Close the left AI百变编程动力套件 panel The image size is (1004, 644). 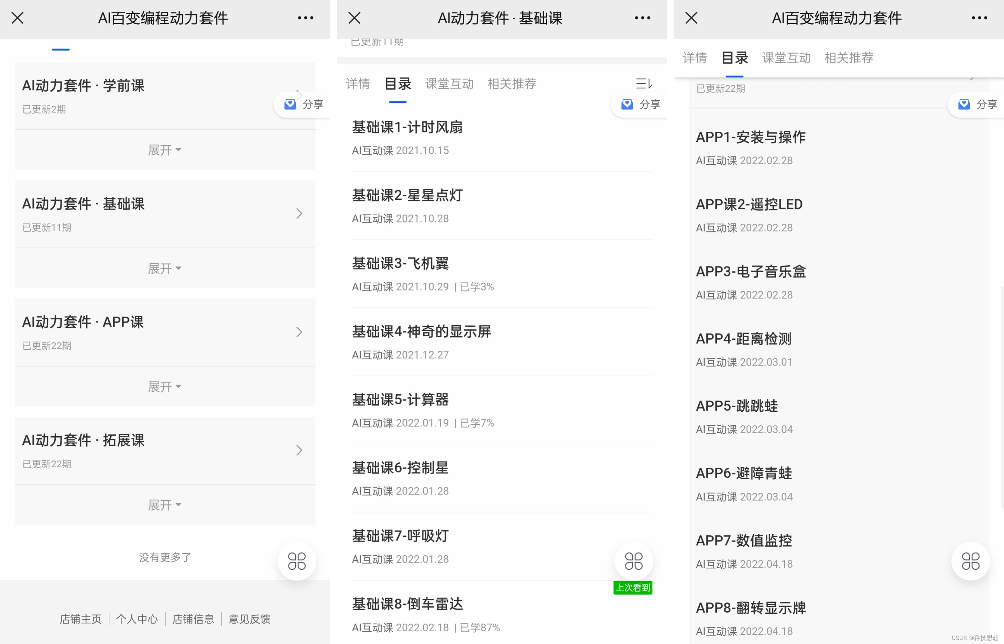18,18
